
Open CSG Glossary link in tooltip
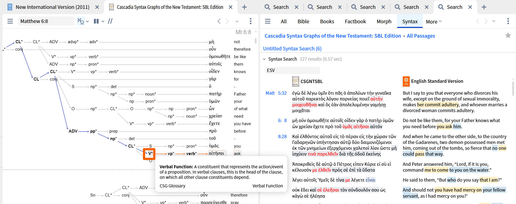click(172, 186)
